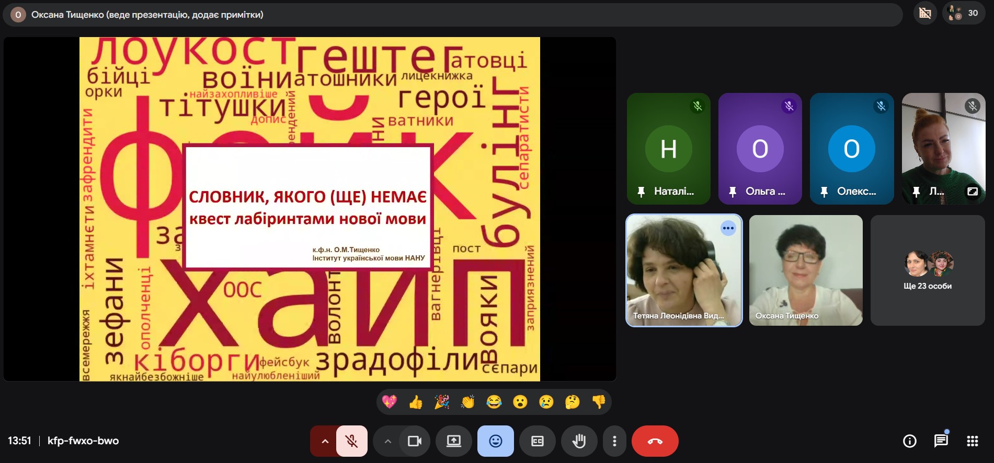The image size is (994, 463).
Task: Raise your hand
Action: click(x=579, y=441)
